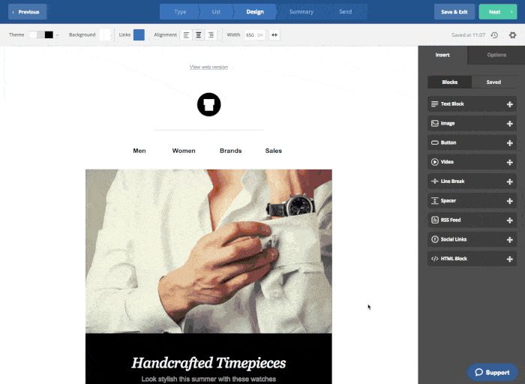
Task: Align content to the right
Action: coord(211,34)
